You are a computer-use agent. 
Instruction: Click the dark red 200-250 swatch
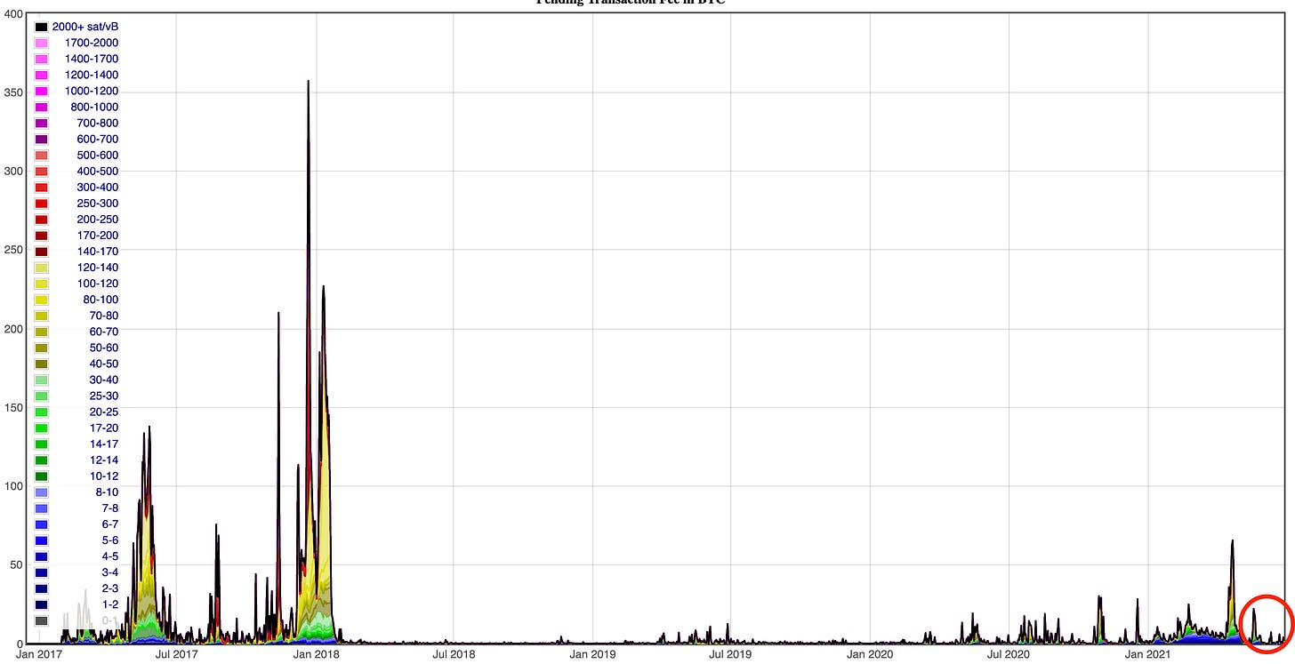point(41,220)
